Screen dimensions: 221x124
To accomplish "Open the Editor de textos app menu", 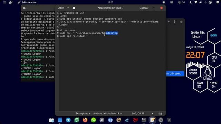I will point(27,2).
